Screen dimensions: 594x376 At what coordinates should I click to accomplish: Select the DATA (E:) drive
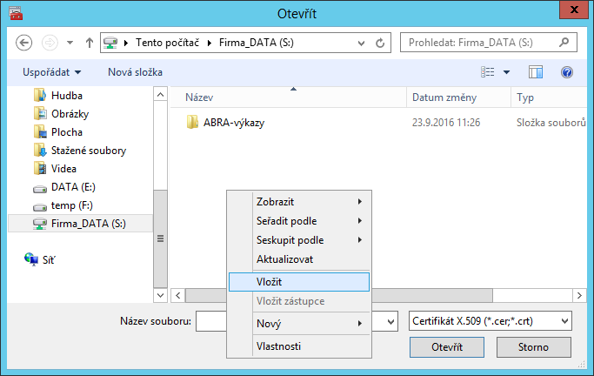click(x=71, y=187)
